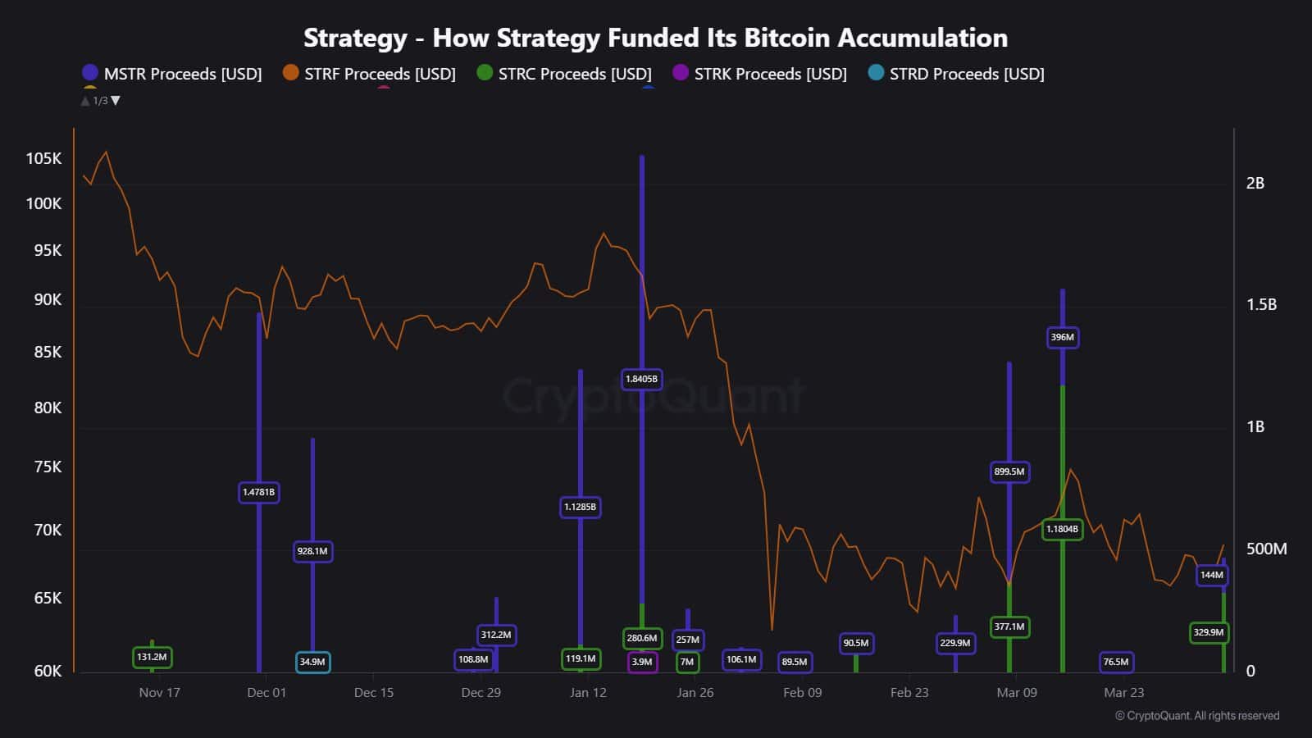Click the STRD Proceeds [USD] legend text
This screenshot has height=738, width=1312.
point(967,74)
